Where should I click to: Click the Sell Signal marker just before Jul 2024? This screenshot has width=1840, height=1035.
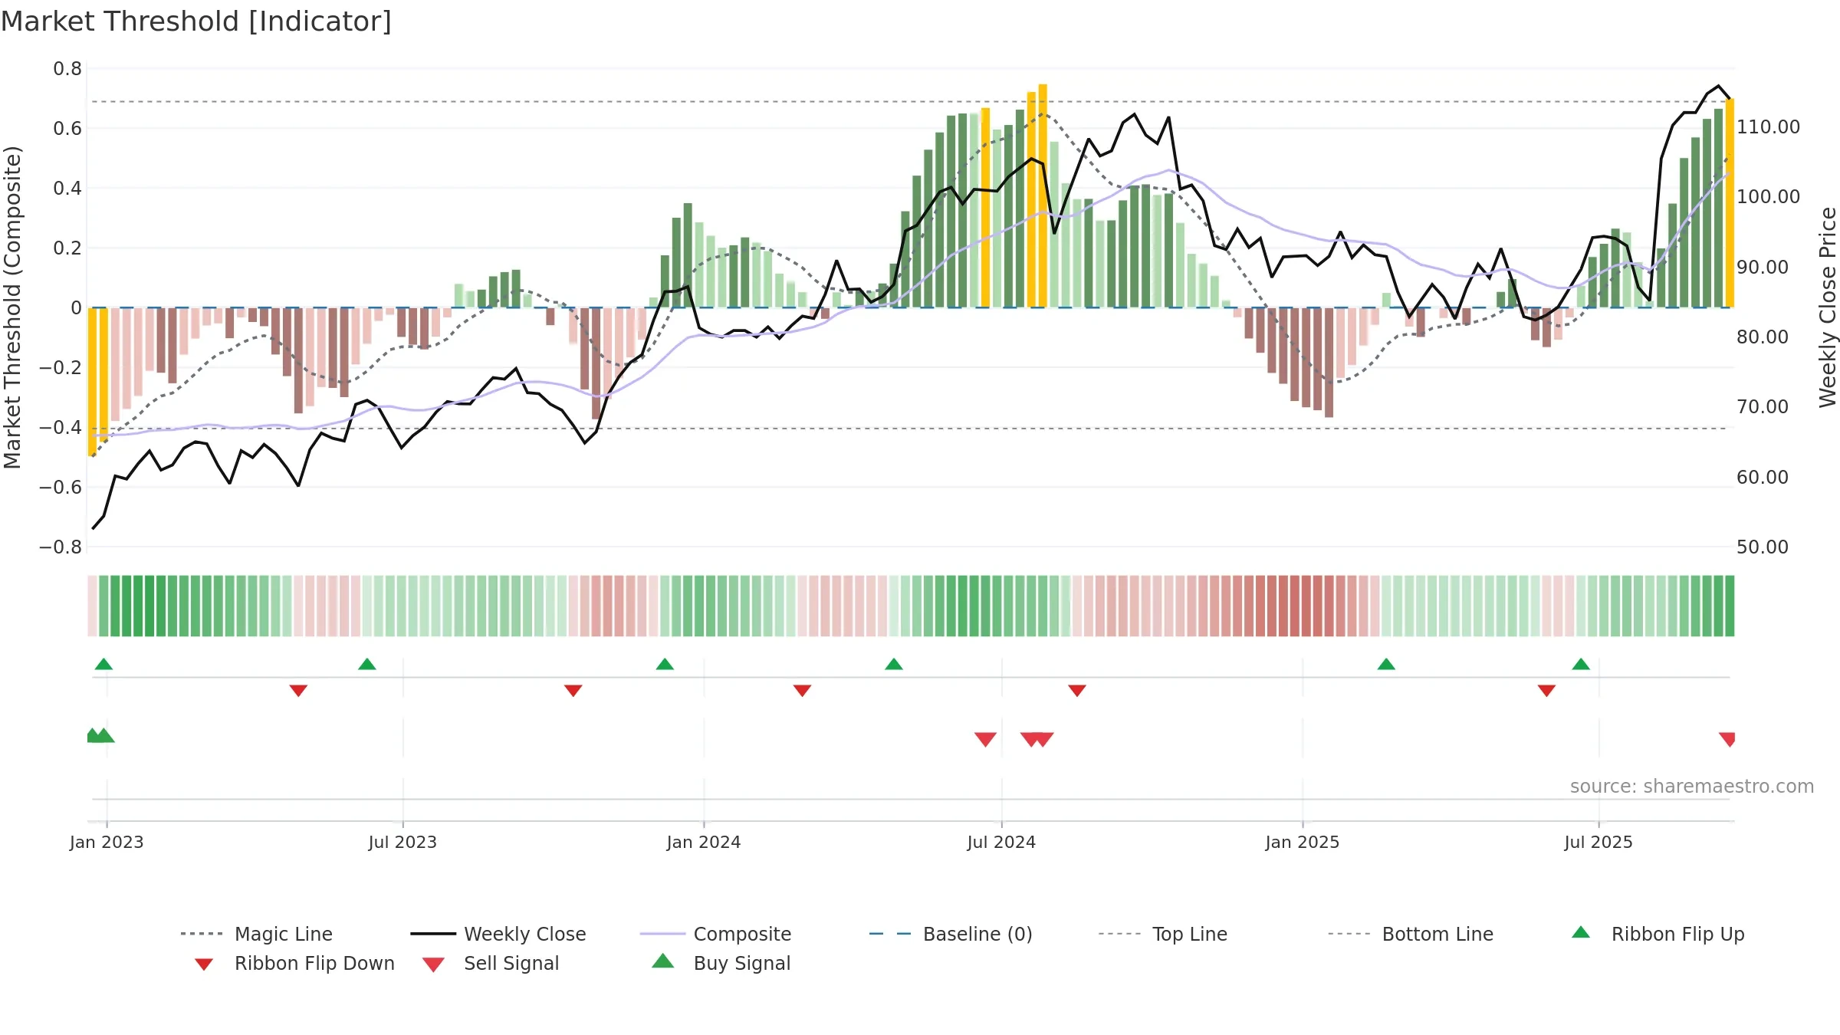point(985,739)
